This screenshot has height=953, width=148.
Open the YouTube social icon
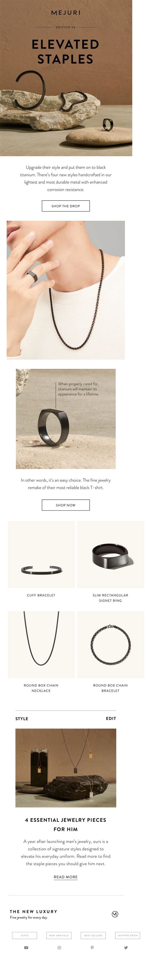pos(26,947)
